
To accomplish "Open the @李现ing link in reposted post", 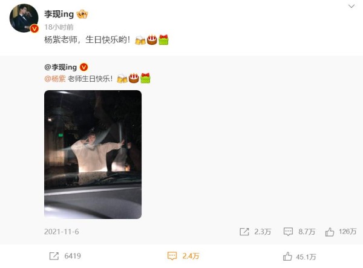I will 60,67.
